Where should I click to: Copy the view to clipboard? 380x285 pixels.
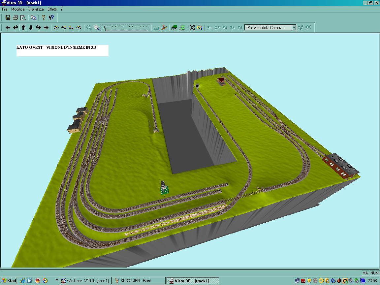tap(33, 17)
